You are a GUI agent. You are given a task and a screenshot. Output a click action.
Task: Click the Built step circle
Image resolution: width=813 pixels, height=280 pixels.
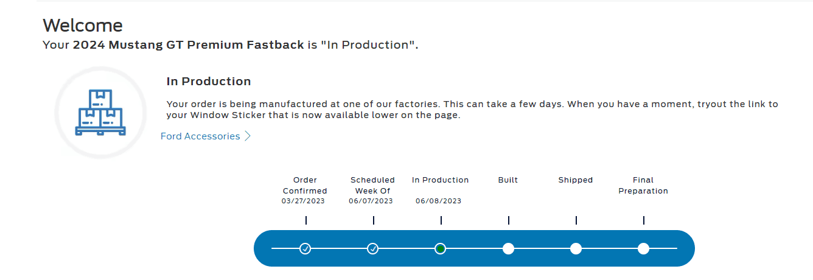click(x=508, y=248)
